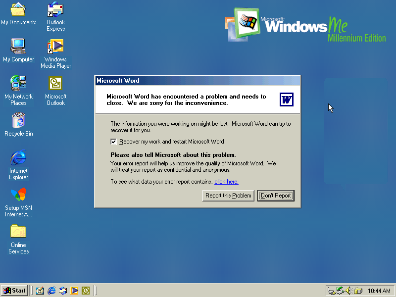Click the yellow tray icon beside clock
Viewport: 396px width, 297px height.
[x=358, y=291]
